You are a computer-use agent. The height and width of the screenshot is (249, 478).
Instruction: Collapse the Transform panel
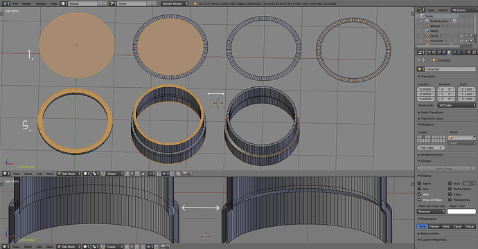click(x=427, y=76)
